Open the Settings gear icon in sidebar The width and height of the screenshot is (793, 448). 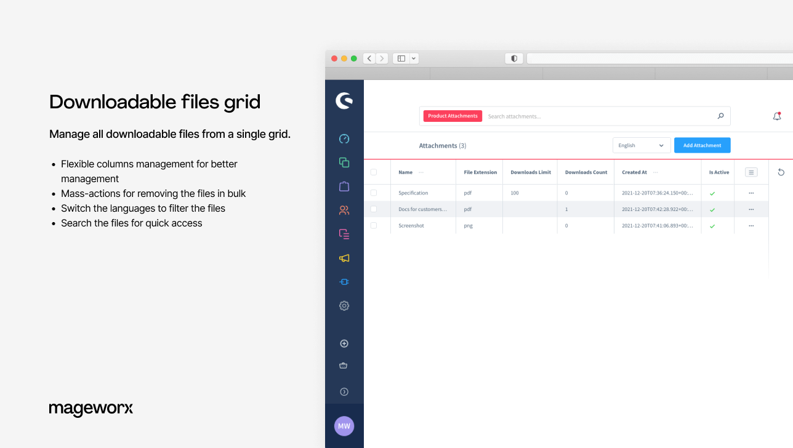[x=344, y=306]
